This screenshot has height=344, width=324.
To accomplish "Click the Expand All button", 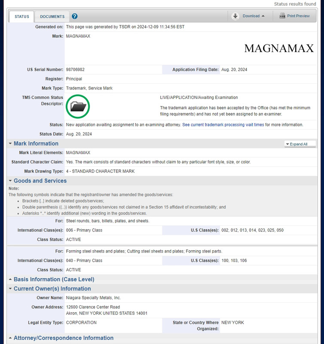I will pos(300,144).
